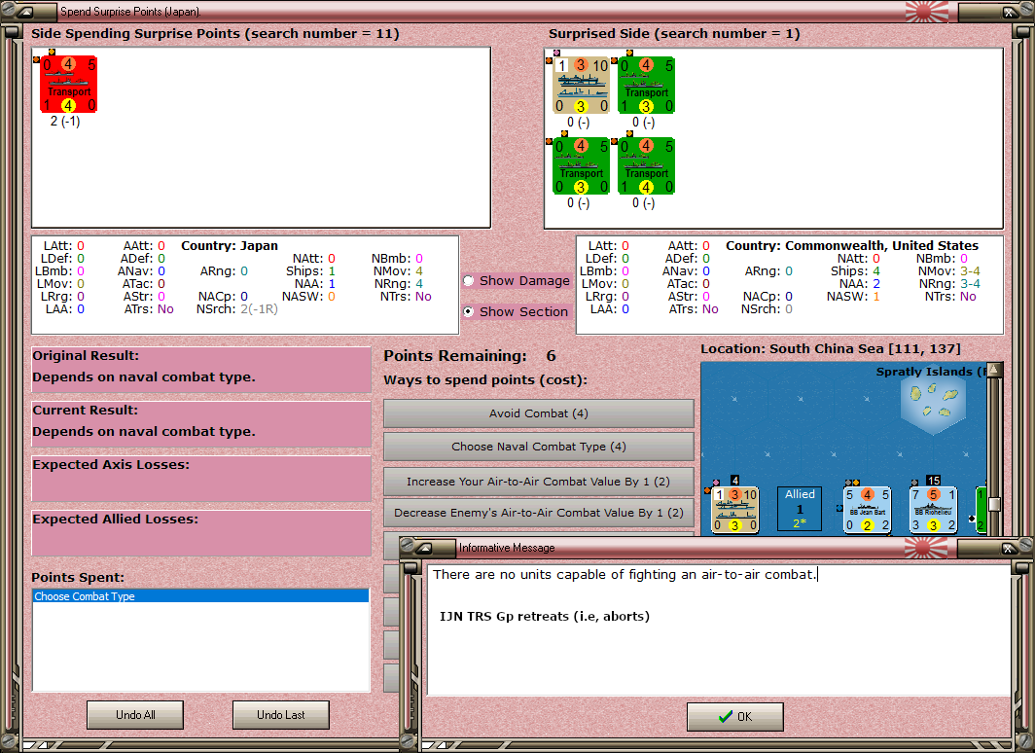
Task: Open system menu icon of Informative Message window
Action: click(424, 547)
